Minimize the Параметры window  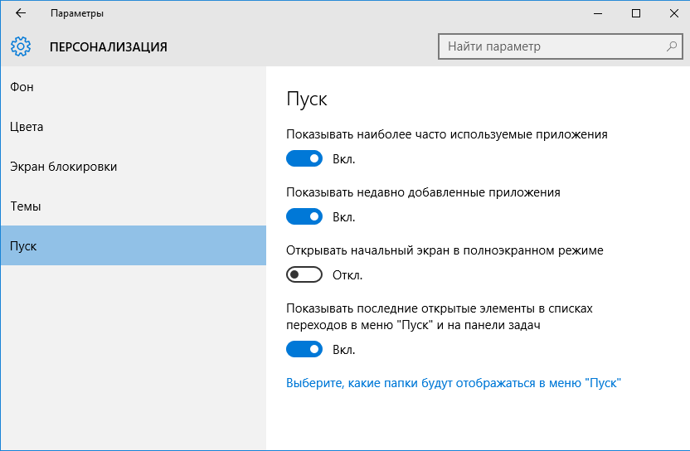598,13
